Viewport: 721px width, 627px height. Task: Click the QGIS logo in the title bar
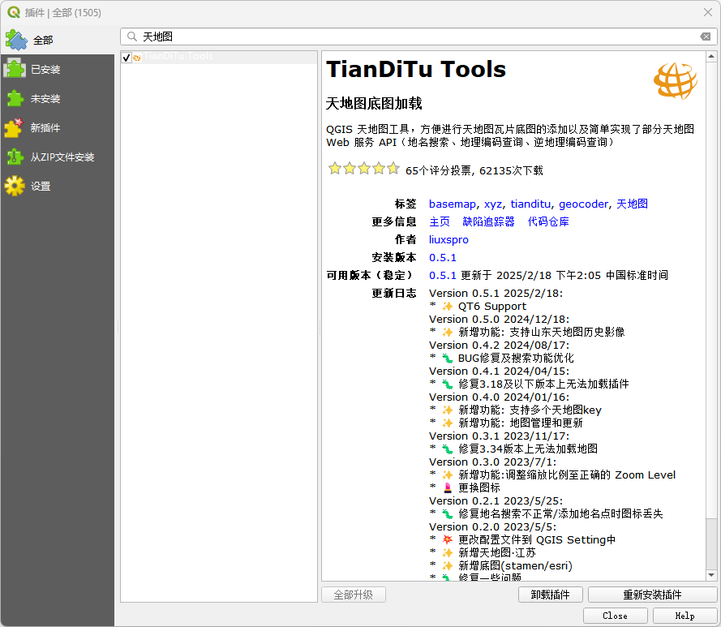(14, 12)
